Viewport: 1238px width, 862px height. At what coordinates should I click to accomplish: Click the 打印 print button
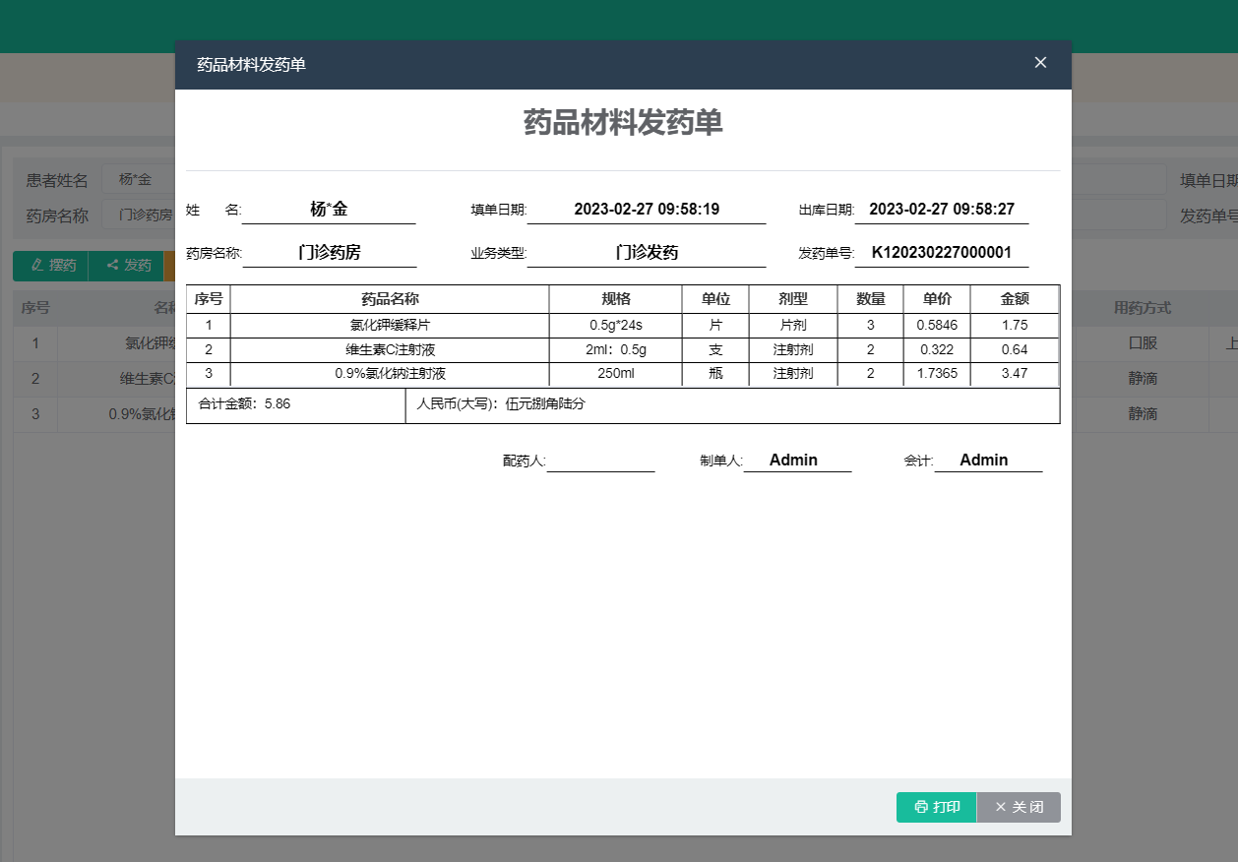click(936, 807)
